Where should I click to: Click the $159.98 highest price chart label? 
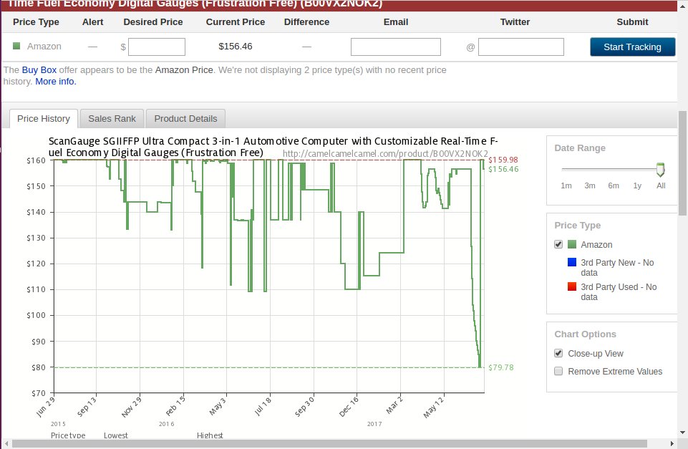[503, 160]
